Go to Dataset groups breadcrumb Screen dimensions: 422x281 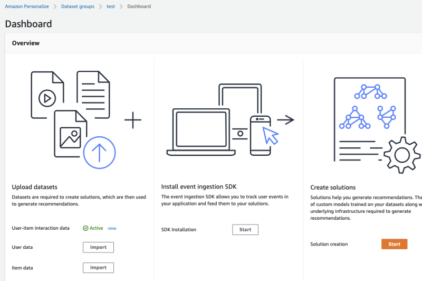(79, 6)
